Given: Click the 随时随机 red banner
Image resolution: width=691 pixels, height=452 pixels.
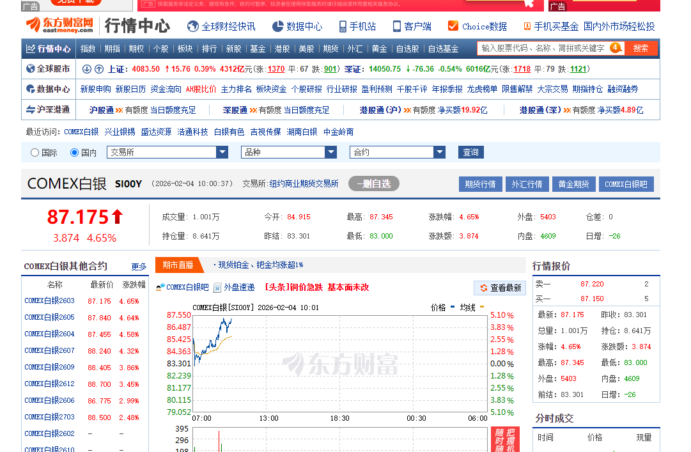Looking at the screenshot, I should (505, 439).
